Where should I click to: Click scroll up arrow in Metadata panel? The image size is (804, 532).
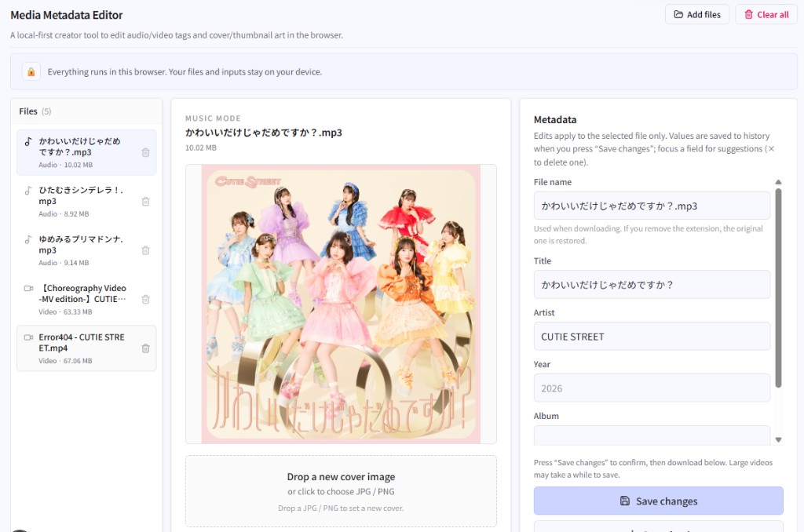point(778,182)
